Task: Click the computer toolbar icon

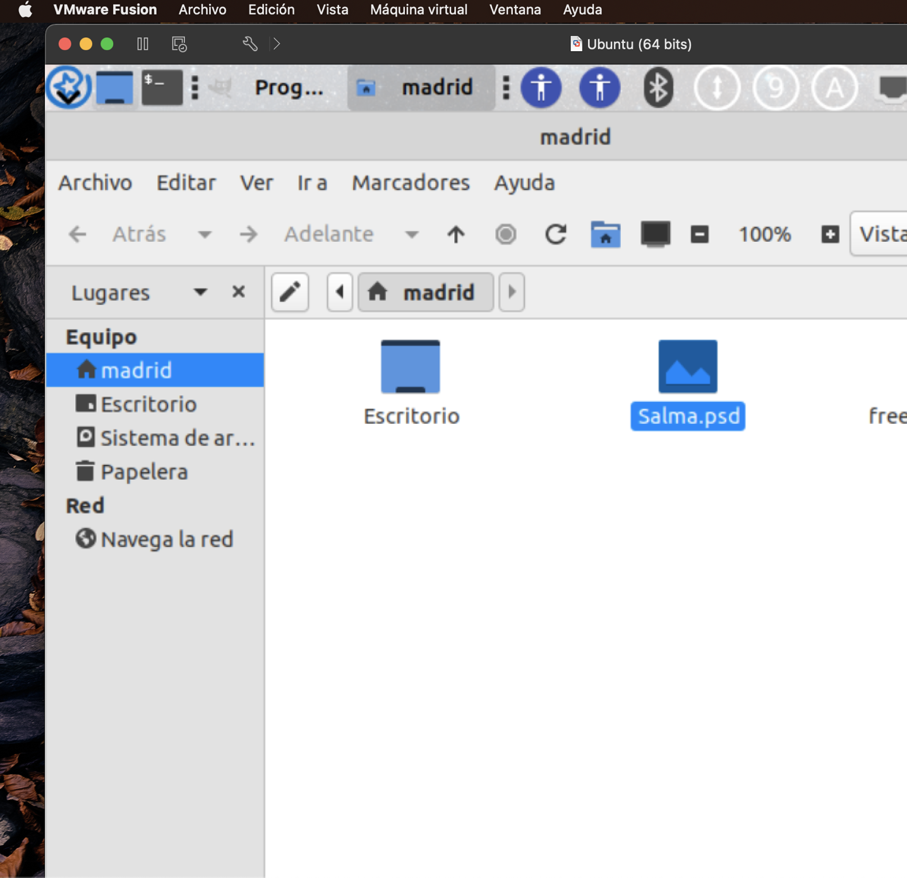Action: tap(655, 235)
